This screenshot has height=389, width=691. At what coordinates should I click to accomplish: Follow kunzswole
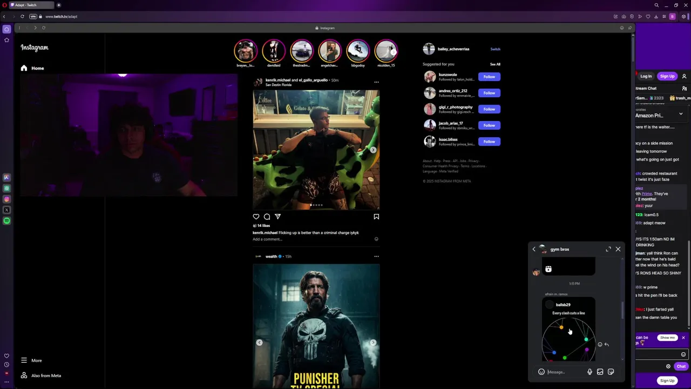pos(489,77)
